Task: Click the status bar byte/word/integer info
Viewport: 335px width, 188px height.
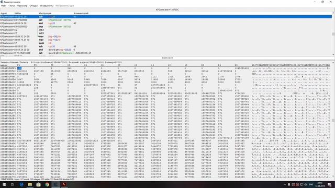Action: coord(37,180)
